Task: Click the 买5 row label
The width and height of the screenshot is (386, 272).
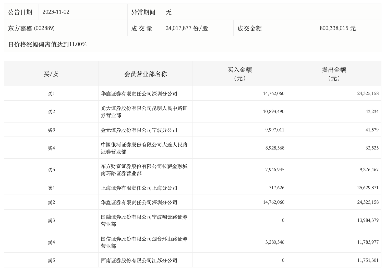Action: point(51,170)
